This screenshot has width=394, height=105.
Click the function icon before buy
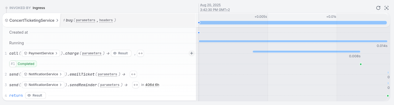pos(64,20)
